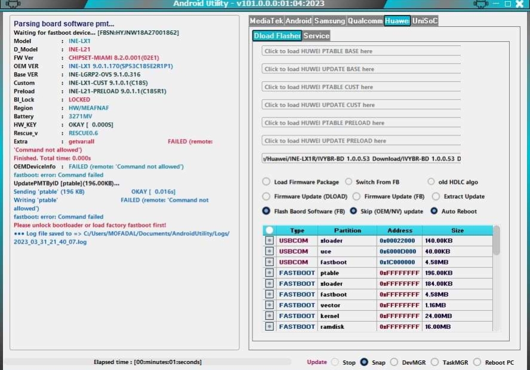The image size is (530, 370).
Task: Select the Load Firmware Package radio option
Action: coord(266,182)
